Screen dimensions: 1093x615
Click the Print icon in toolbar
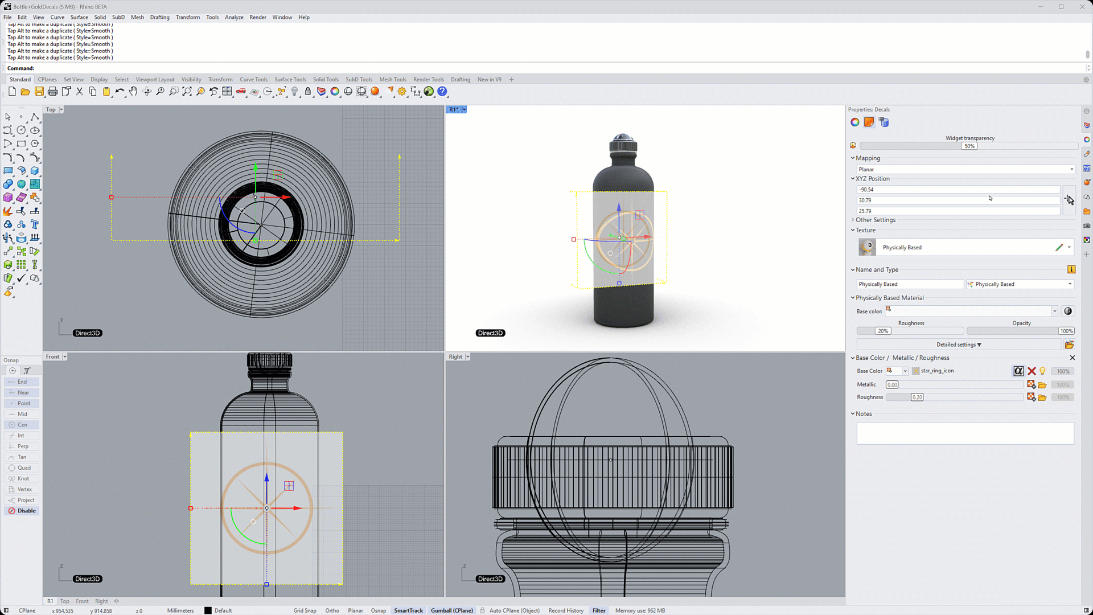point(52,92)
